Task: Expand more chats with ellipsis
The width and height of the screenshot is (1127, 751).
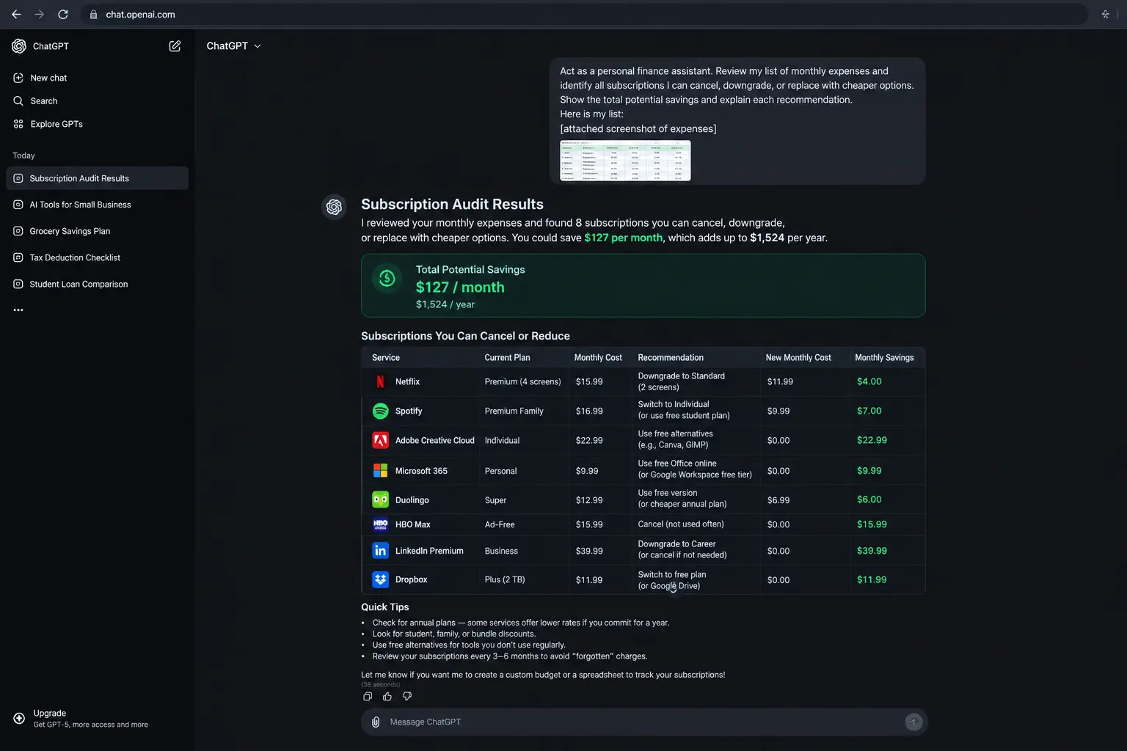Action: click(x=18, y=310)
